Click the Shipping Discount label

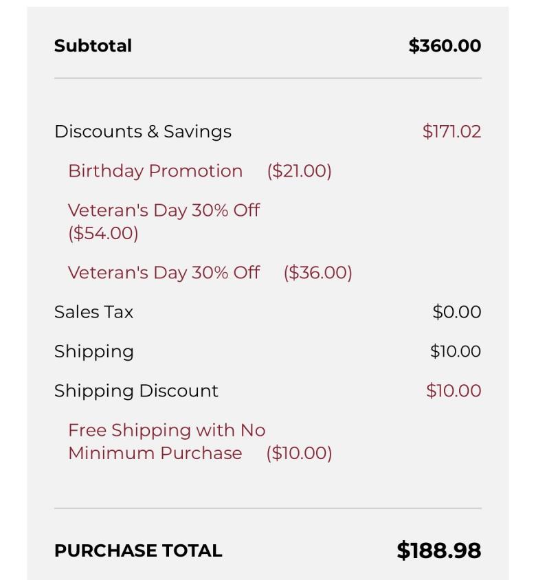(136, 391)
